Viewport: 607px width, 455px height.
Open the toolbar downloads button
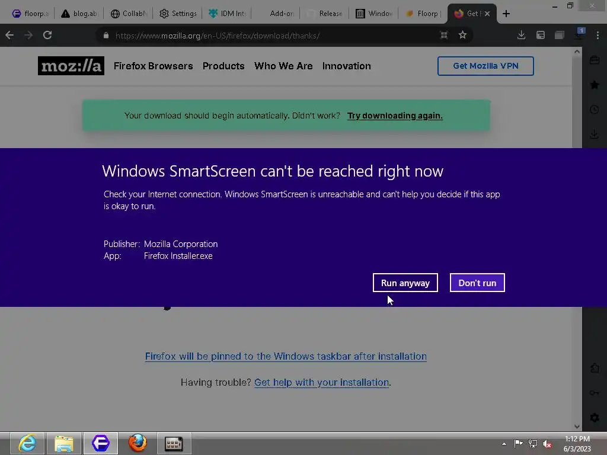[x=522, y=35]
